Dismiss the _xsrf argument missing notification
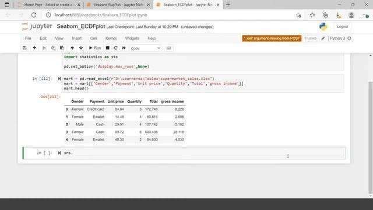This screenshot has height=210, width=373. click(x=272, y=38)
